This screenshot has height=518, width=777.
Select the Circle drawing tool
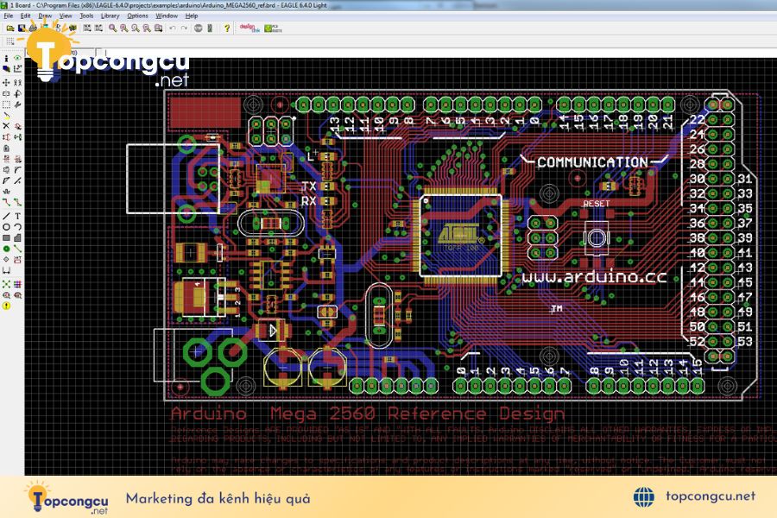click(6, 227)
